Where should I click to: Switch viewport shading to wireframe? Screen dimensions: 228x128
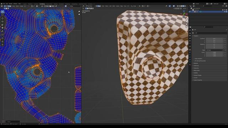click(180, 6)
